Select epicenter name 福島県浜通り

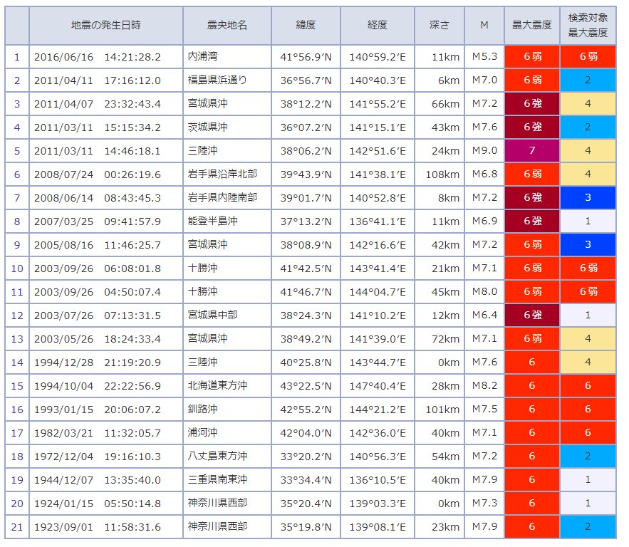point(217,80)
